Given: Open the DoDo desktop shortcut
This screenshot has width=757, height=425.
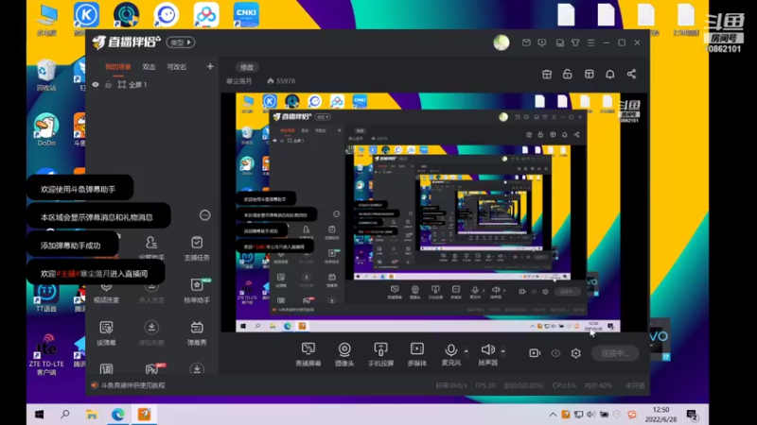Looking at the screenshot, I should [46, 129].
